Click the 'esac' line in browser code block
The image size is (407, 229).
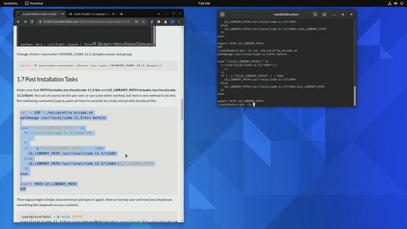point(24,174)
